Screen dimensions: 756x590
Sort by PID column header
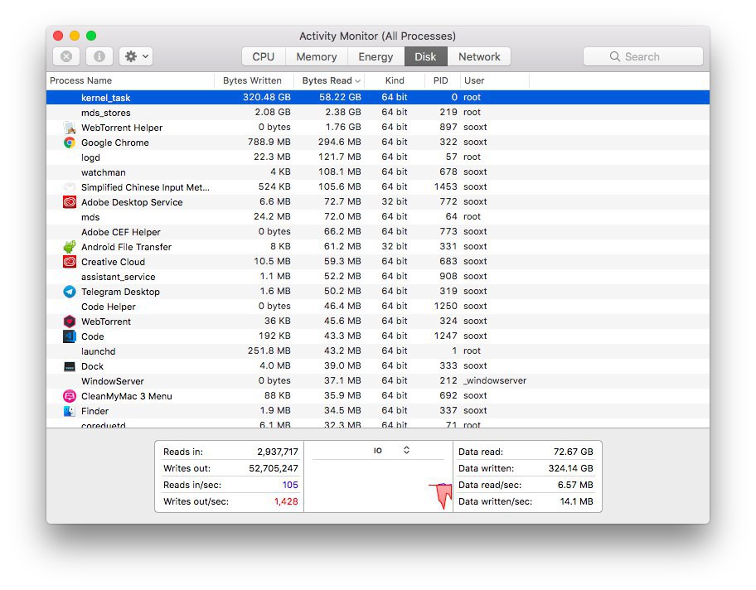[x=441, y=80]
